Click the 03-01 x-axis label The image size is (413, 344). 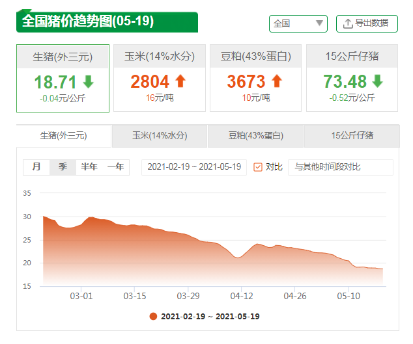pyautogui.click(x=81, y=297)
